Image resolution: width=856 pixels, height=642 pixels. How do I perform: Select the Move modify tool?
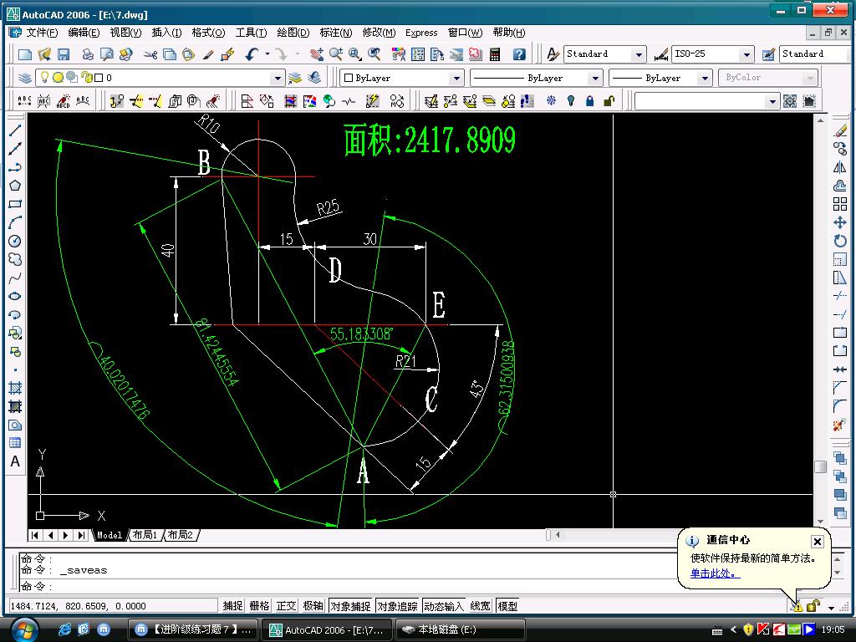coord(840,222)
